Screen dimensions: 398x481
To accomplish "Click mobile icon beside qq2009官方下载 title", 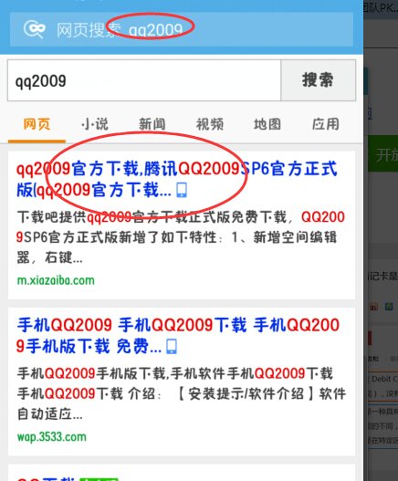I will pyautogui.click(x=182, y=190).
